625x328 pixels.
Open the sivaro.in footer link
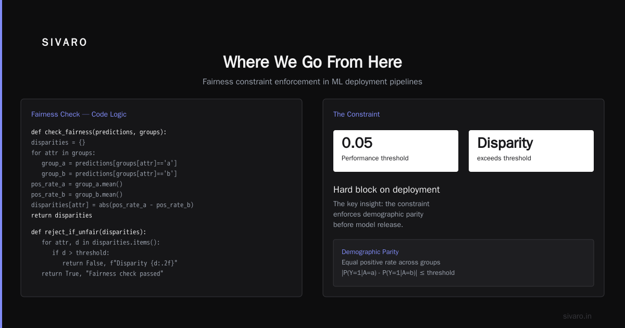(x=577, y=316)
